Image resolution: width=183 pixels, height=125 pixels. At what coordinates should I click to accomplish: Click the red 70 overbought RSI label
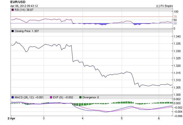[175, 17]
